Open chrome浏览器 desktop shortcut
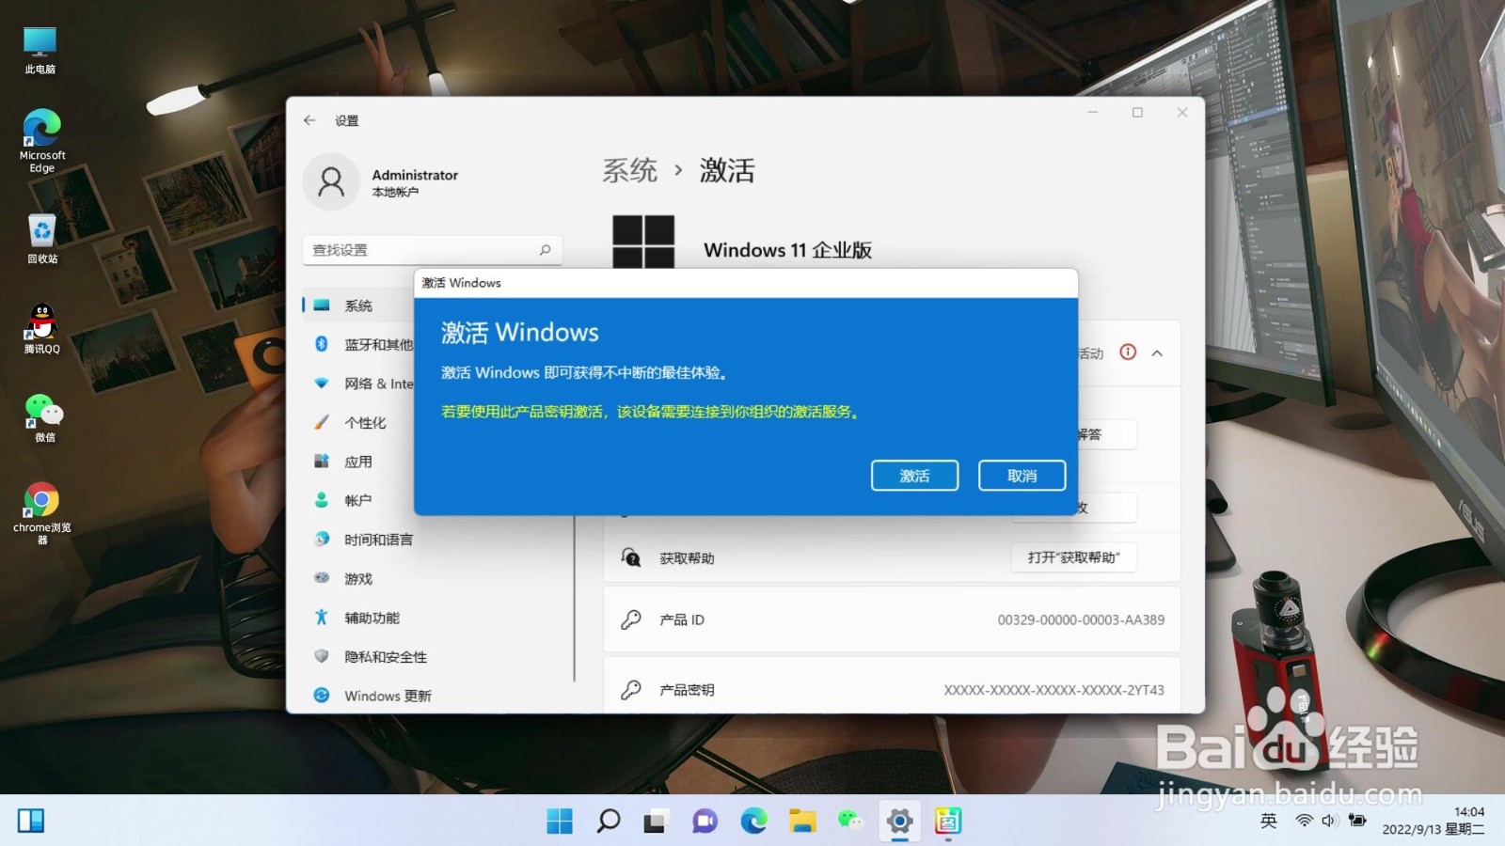The image size is (1505, 846). pos(41,513)
